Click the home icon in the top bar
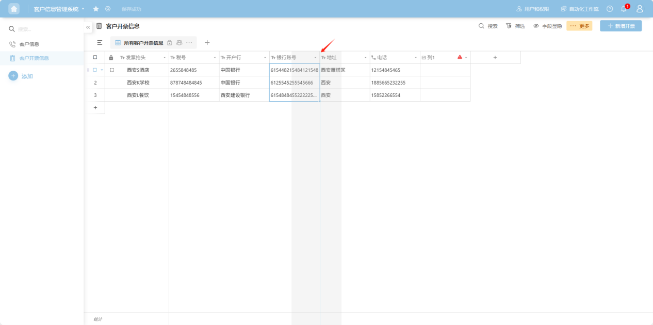653x325 pixels. click(x=14, y=9)
